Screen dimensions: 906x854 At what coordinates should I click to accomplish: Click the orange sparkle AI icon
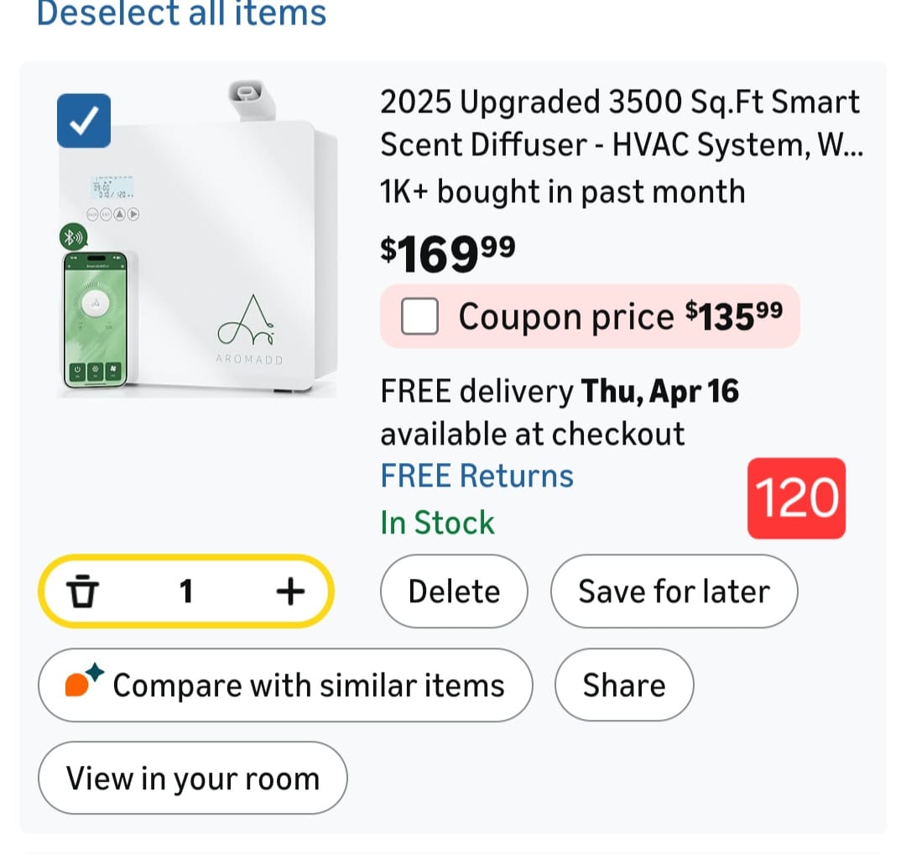click(83, 683)
